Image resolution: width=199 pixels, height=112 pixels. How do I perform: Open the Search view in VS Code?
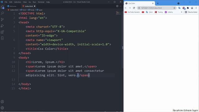point(2,13)
